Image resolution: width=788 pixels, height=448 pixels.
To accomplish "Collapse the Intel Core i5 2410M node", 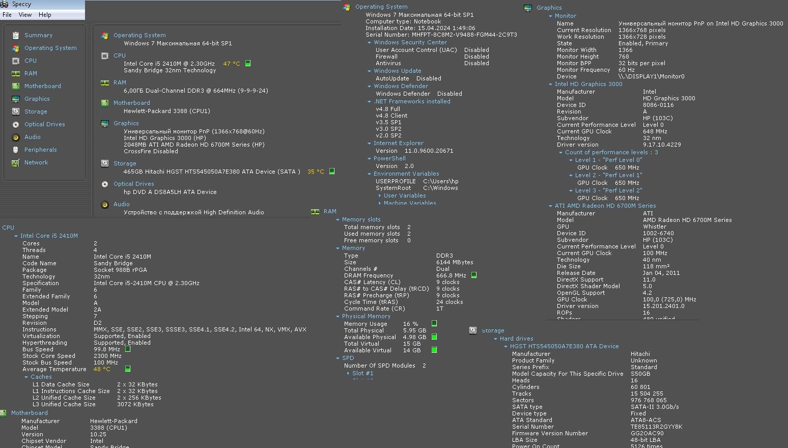I will (16, 236).
